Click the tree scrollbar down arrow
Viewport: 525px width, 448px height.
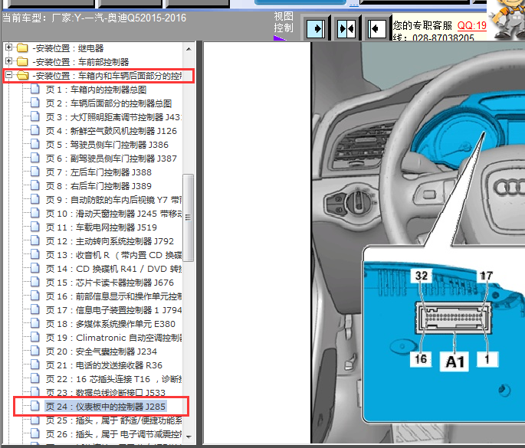[x=189, y=437]
